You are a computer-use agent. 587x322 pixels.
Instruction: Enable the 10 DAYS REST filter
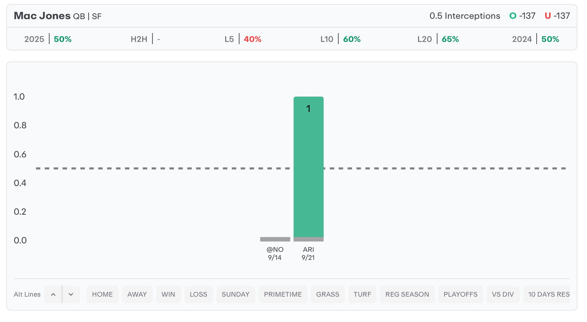[x=548, y=294]
